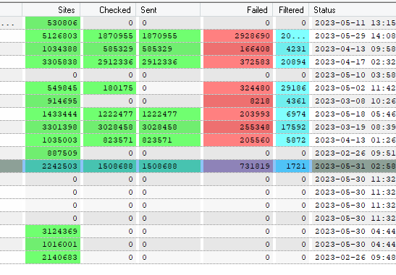
Task: Sort by the Checked column header
Action: point(108,10)
